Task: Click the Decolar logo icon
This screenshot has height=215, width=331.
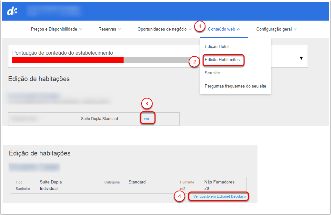Action: (12, 11)
